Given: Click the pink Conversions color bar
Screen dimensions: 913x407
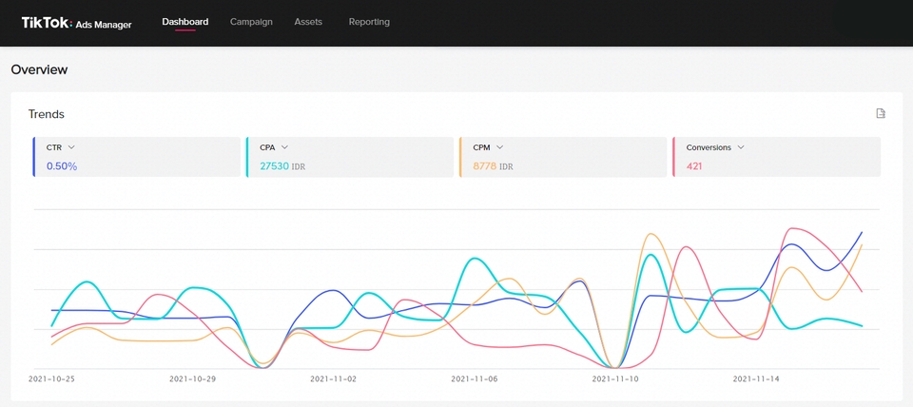Looking at the screenshot, I should tap(673, 157).
